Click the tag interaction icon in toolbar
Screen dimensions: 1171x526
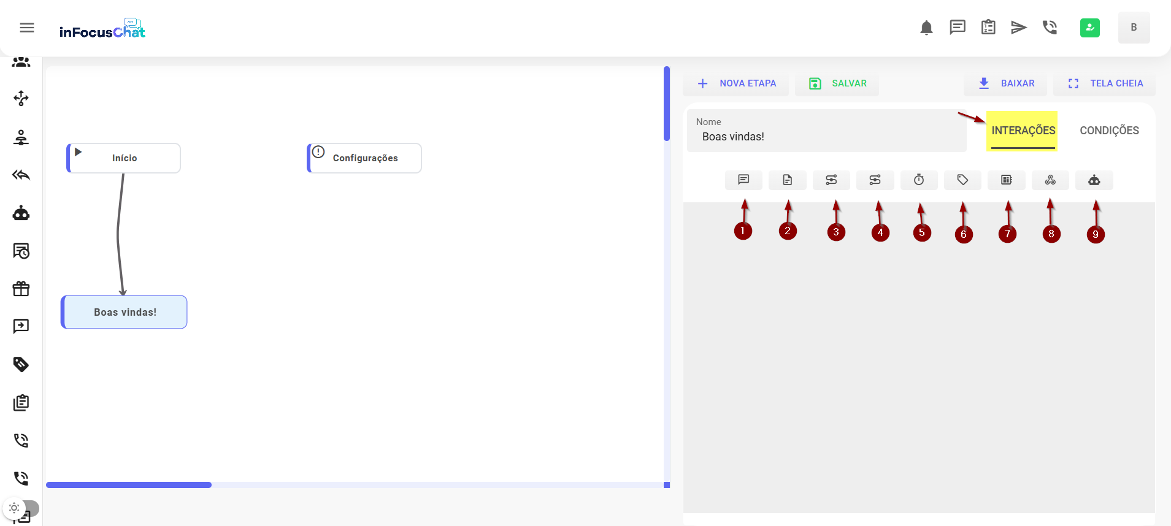tap(962, 180)
